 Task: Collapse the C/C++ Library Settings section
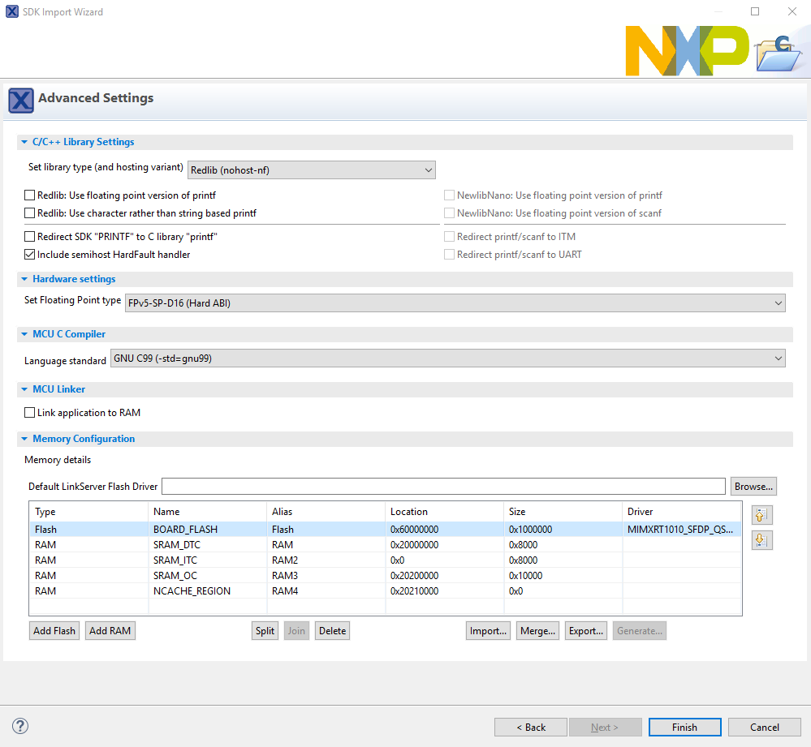tap(24, 142)
